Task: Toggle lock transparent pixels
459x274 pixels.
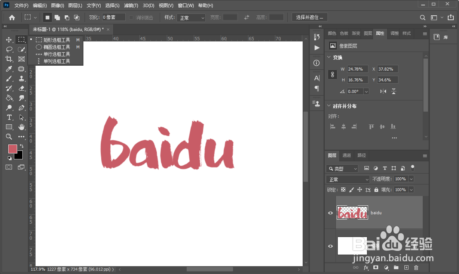Action: tap(343, 190)
